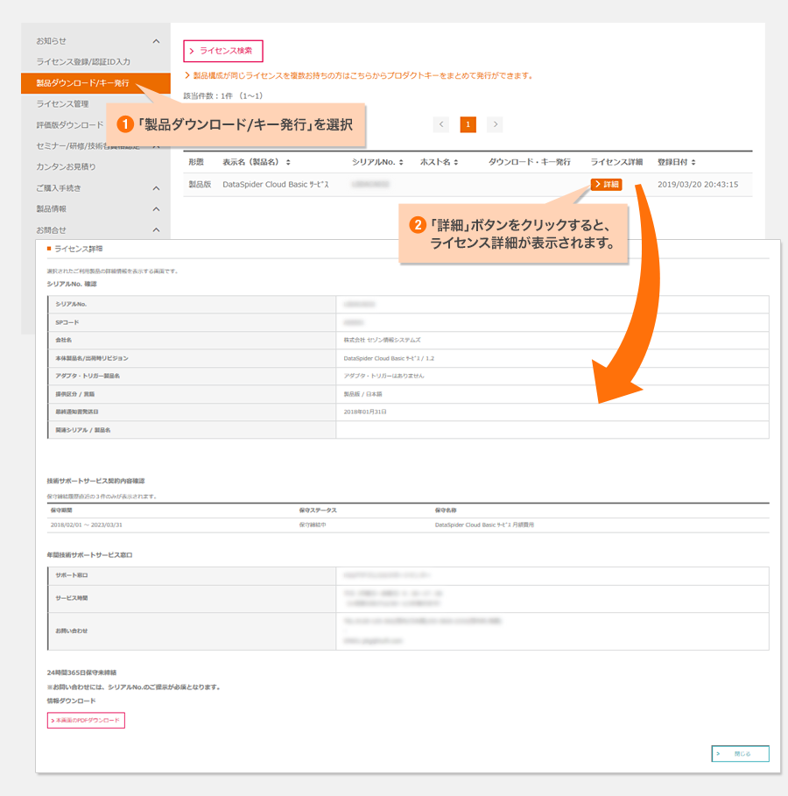Sort by ホスト名 column arrows
This screenshot has width=788, height=796.
coord(456,163)
